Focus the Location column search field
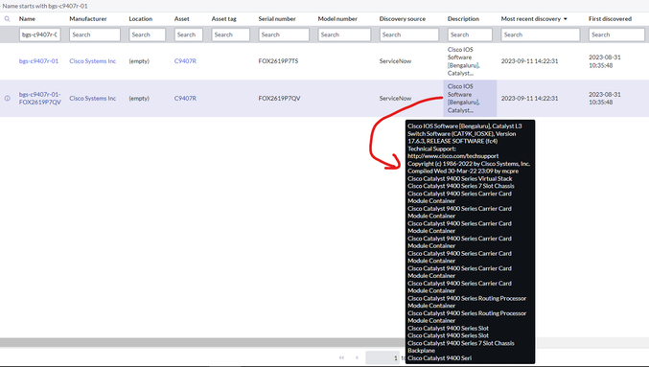649x367 pixels. pyautogui.click(x=147, y=34)
